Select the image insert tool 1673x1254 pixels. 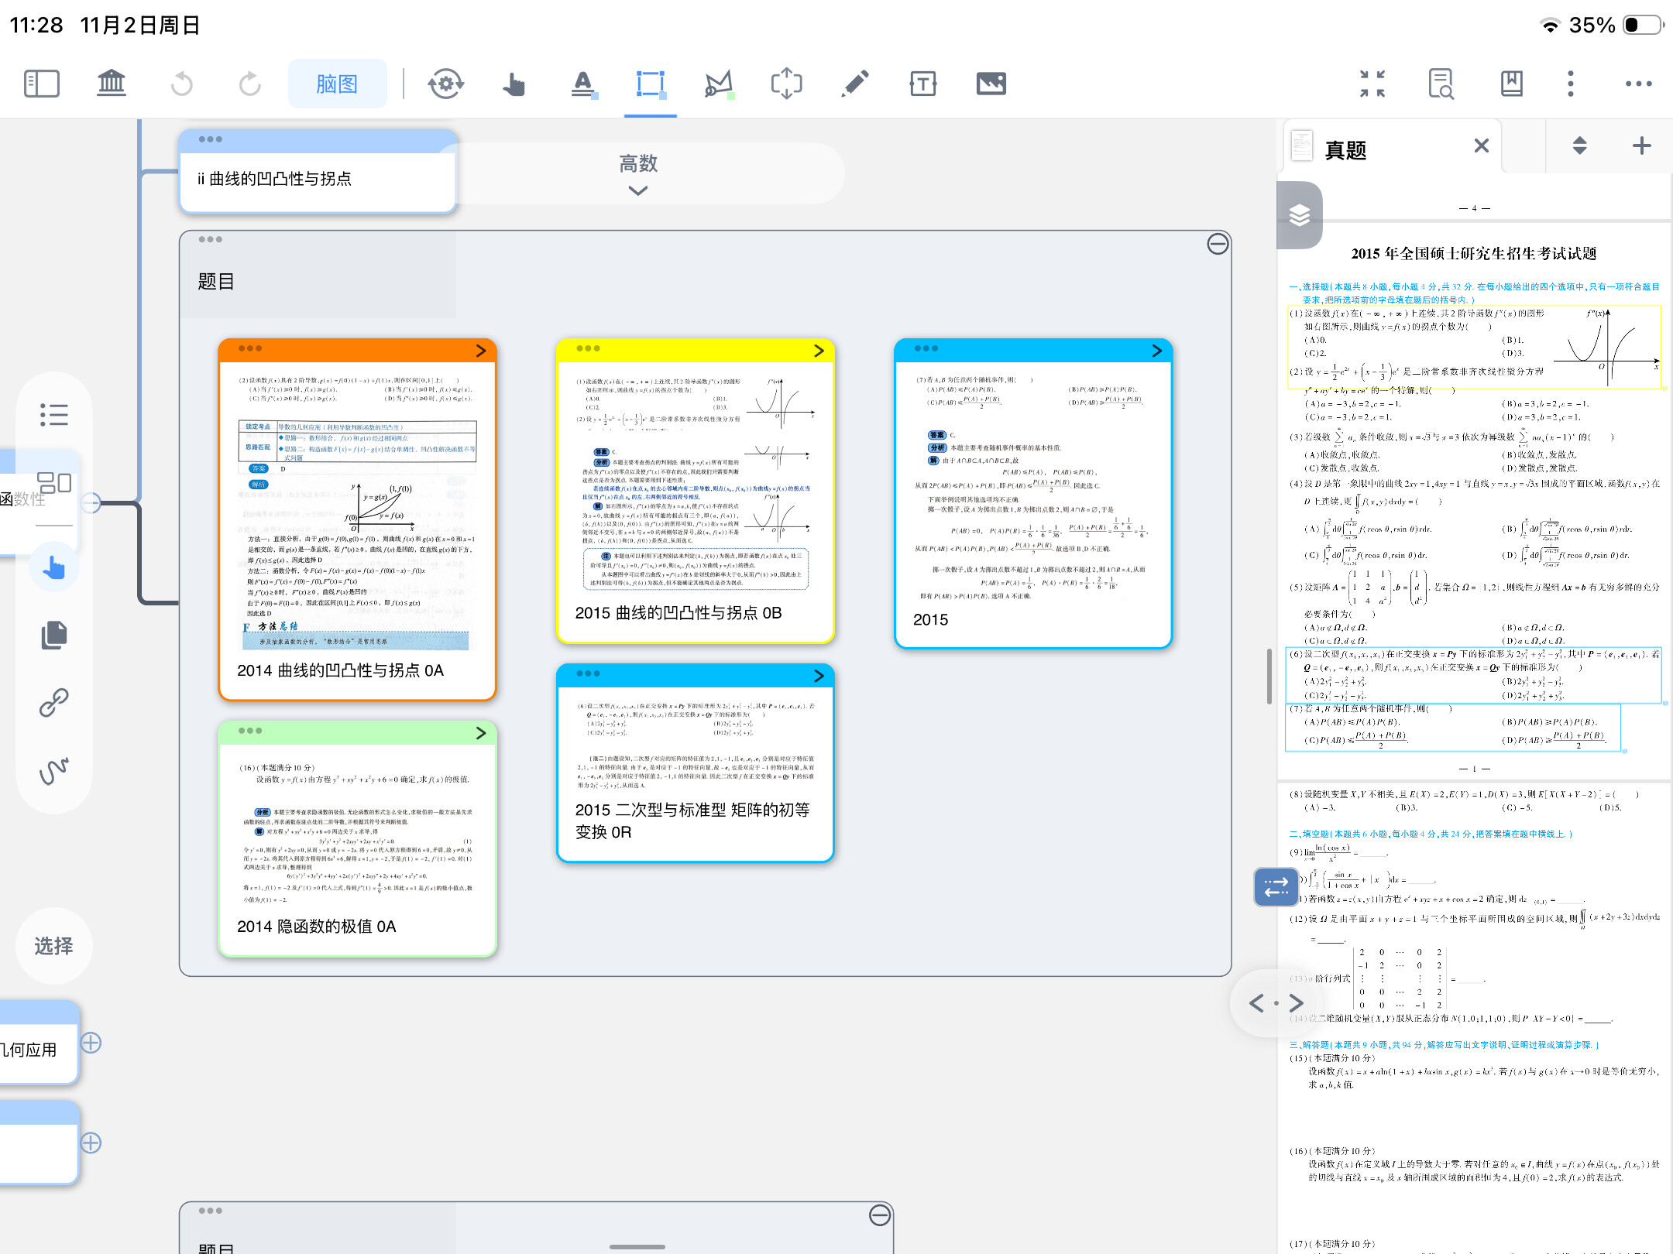coord(991,84)
